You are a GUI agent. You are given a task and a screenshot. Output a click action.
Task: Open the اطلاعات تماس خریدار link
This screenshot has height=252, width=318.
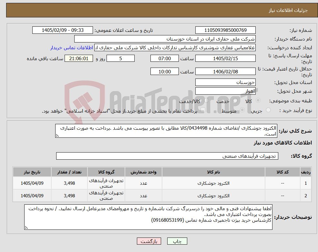[x=72, y=48]
